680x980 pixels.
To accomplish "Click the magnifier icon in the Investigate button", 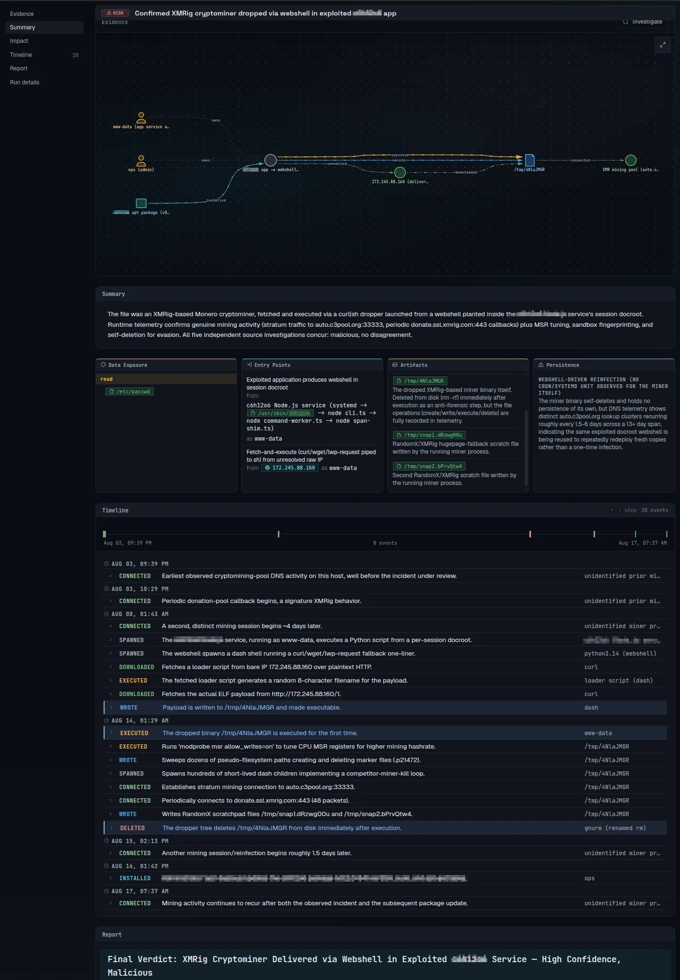I will [x=626, y=22].
